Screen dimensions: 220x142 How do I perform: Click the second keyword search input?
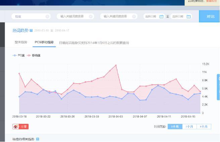point(72,16)
